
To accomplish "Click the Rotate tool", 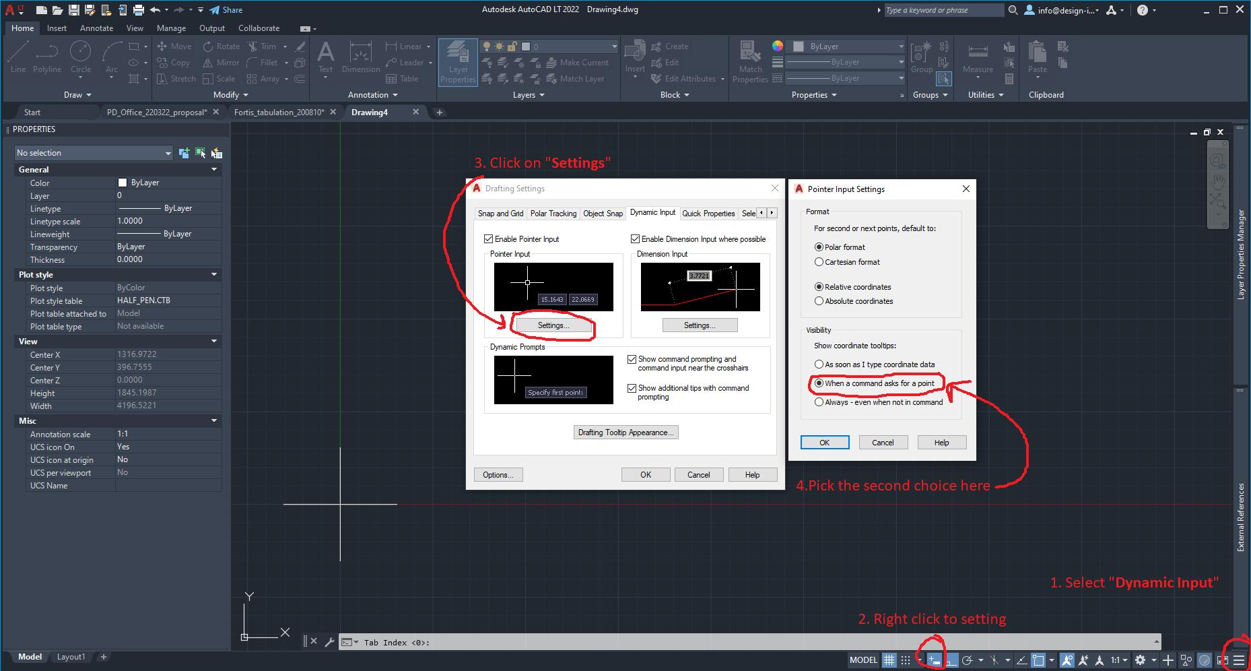I will pyautogui.click(x=222, y=46).
